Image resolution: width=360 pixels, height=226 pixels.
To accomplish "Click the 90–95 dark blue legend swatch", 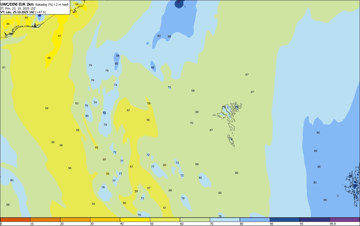I will [285, 220].
